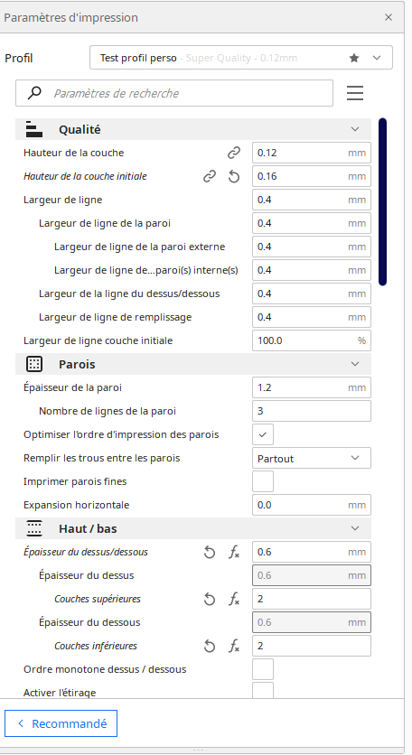Screen dimensions: 412x755
Task: Reset Épaisseur du dessus/dessous with revert arrow
Action: click(x=209, y=553)
